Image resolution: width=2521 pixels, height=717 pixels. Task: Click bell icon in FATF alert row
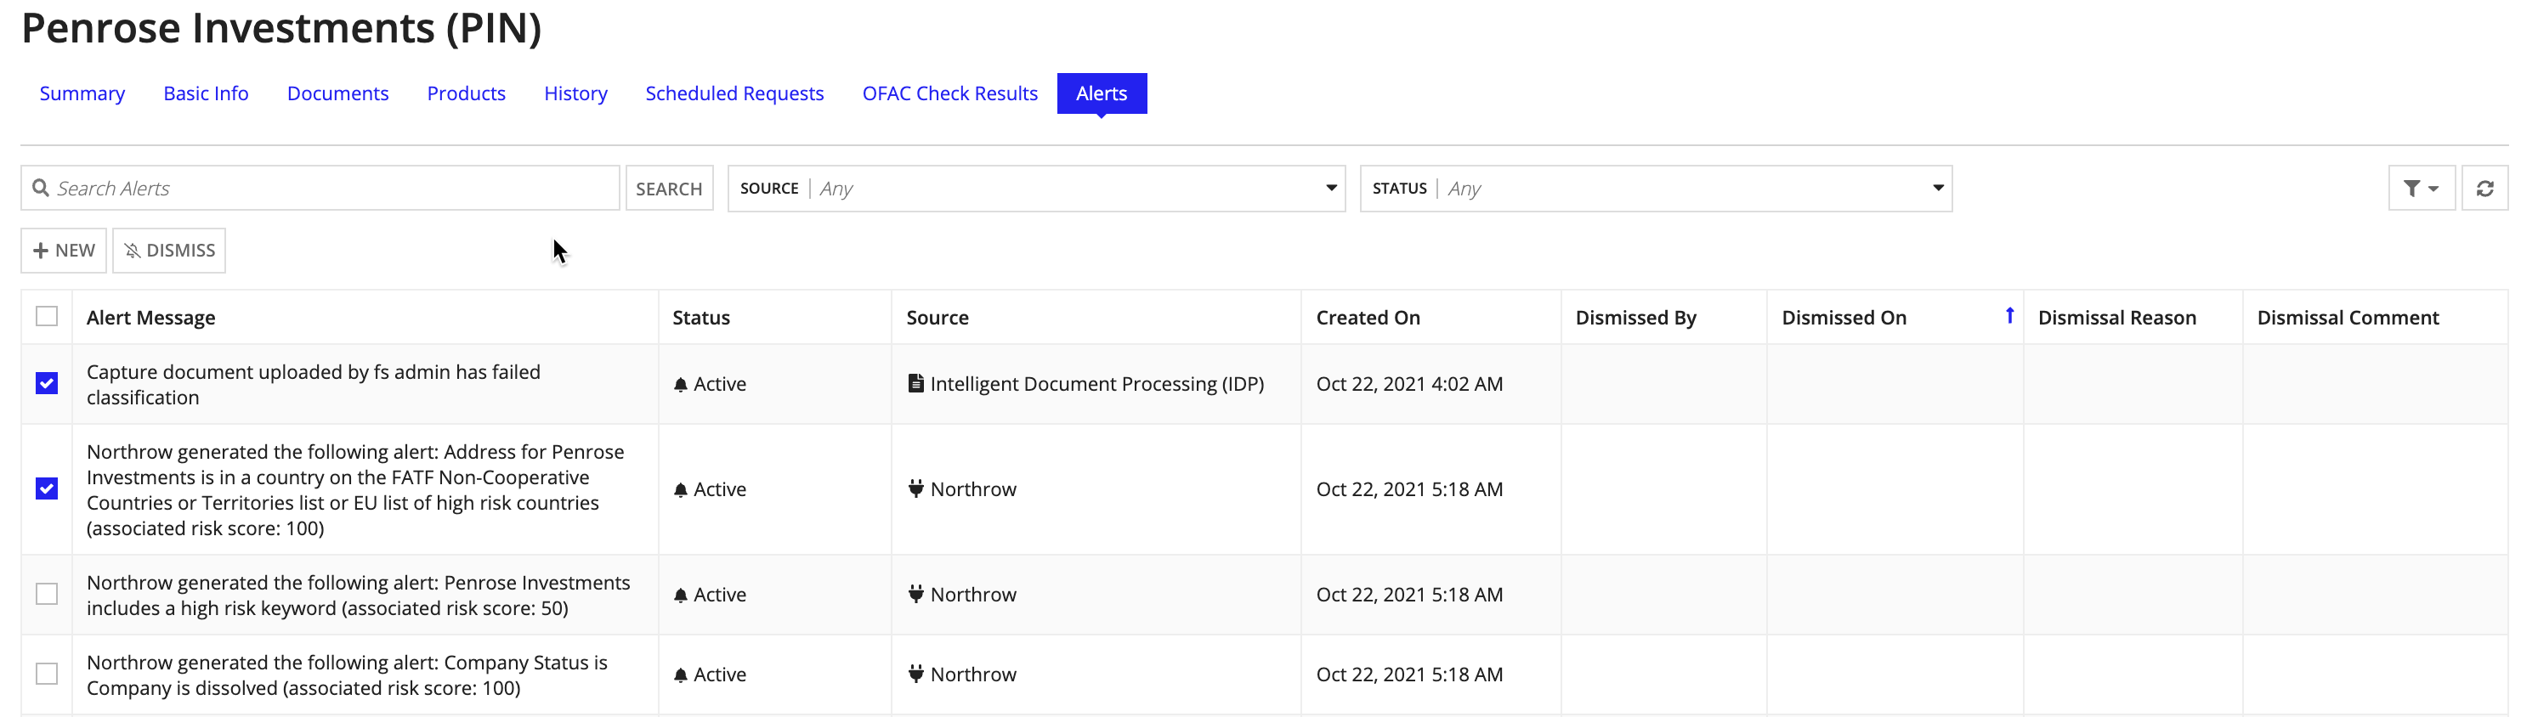coord(680,490)
